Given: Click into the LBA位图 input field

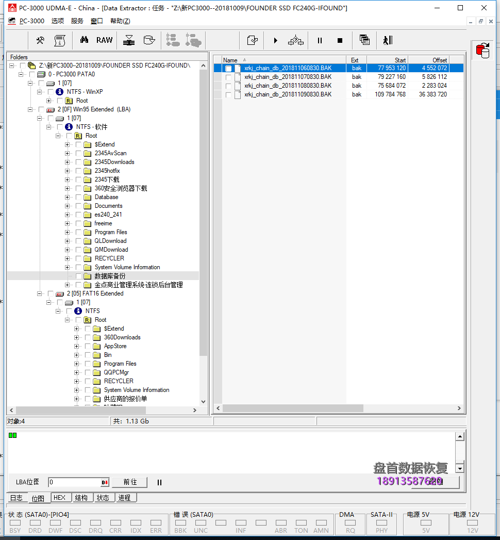Looking at the screenshot, I should pos(75,482).
